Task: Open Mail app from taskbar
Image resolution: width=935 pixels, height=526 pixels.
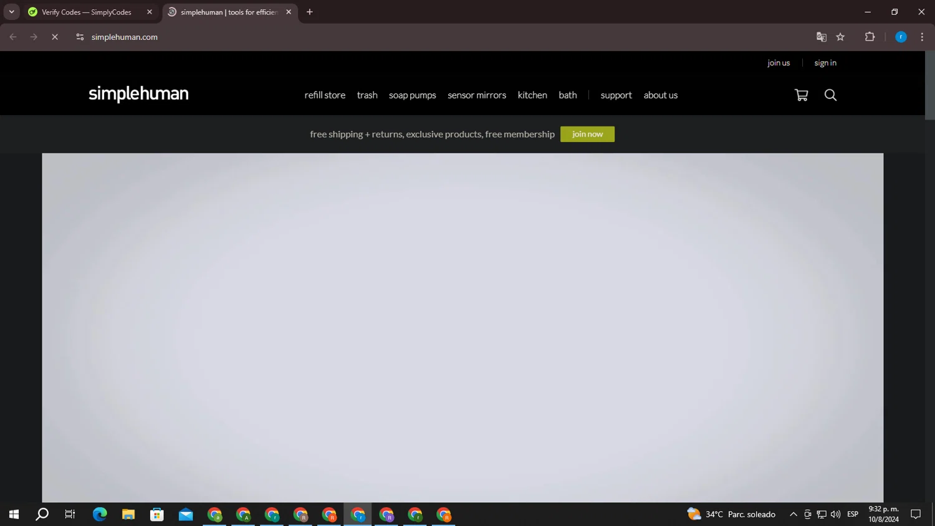Action: coord(186,514)
